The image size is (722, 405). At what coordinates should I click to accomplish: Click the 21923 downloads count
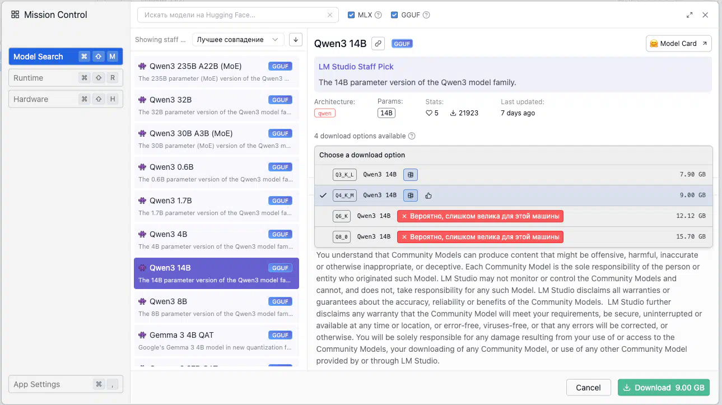(x=468, y=113)
